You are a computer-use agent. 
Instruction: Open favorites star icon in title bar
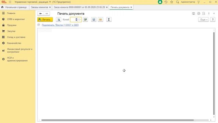(x=172, y=2)
